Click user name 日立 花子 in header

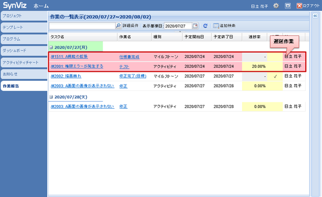coord(259,6)
